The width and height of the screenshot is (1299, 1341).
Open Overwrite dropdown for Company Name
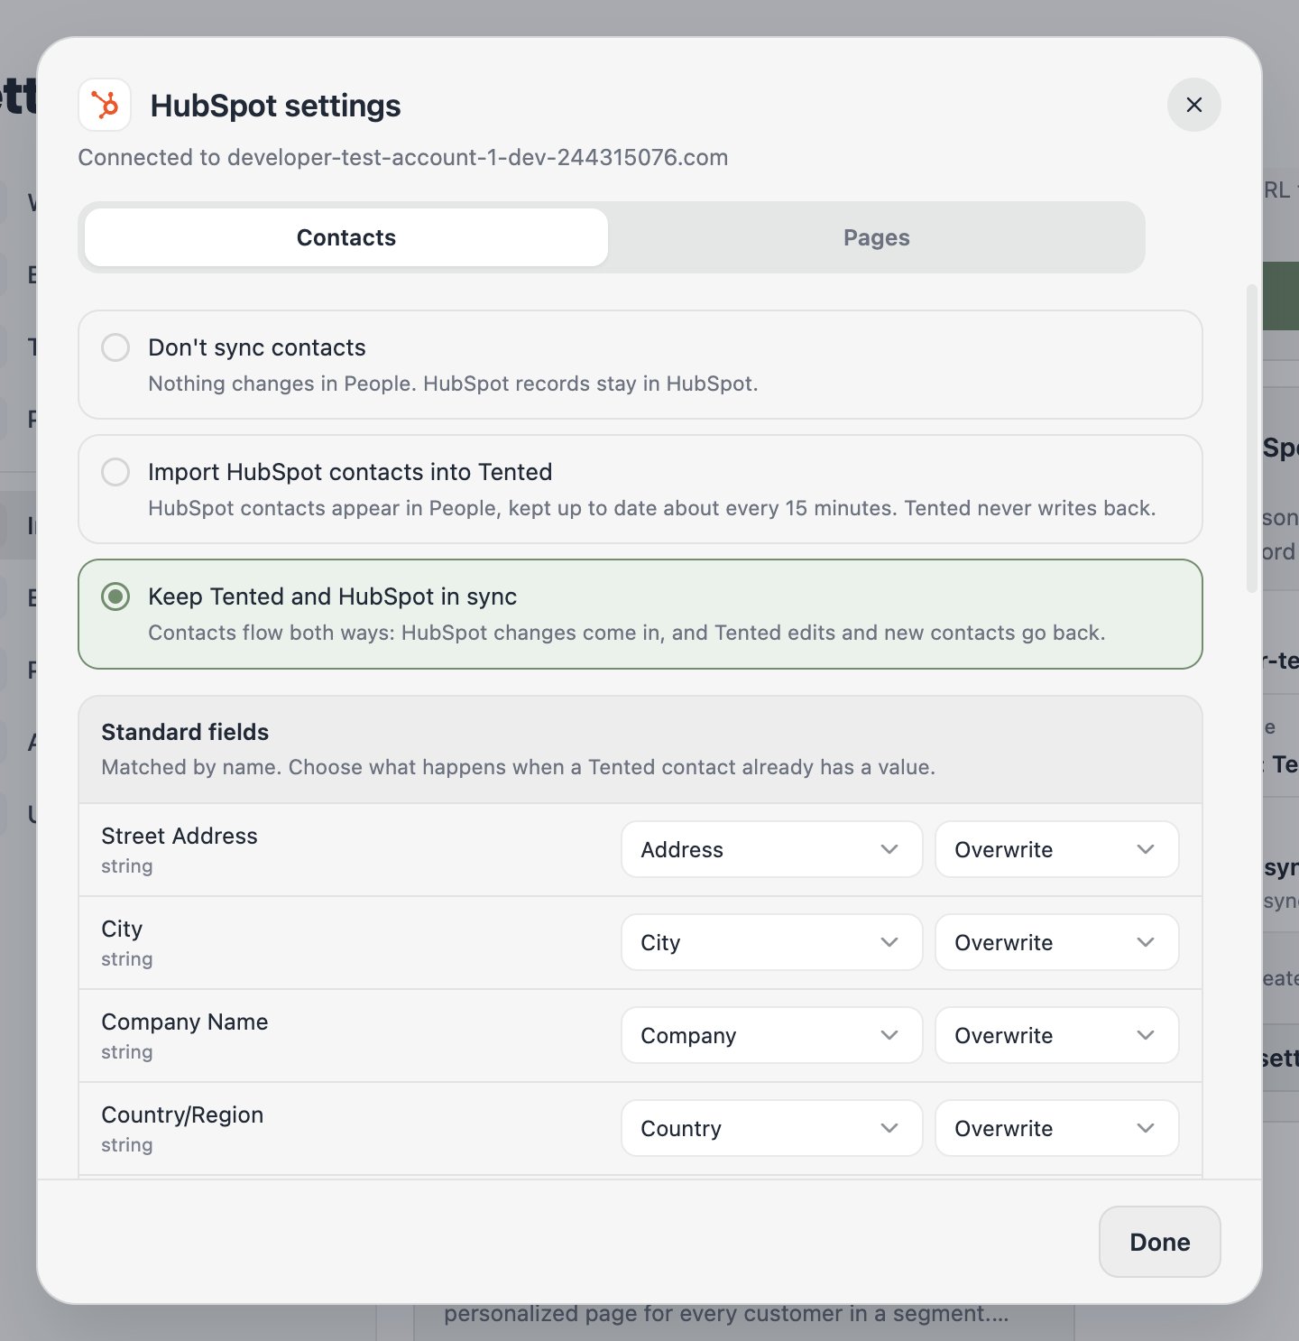click(1056, 1035)
